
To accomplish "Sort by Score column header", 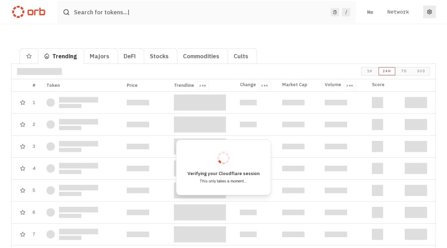I will (378, 84).
